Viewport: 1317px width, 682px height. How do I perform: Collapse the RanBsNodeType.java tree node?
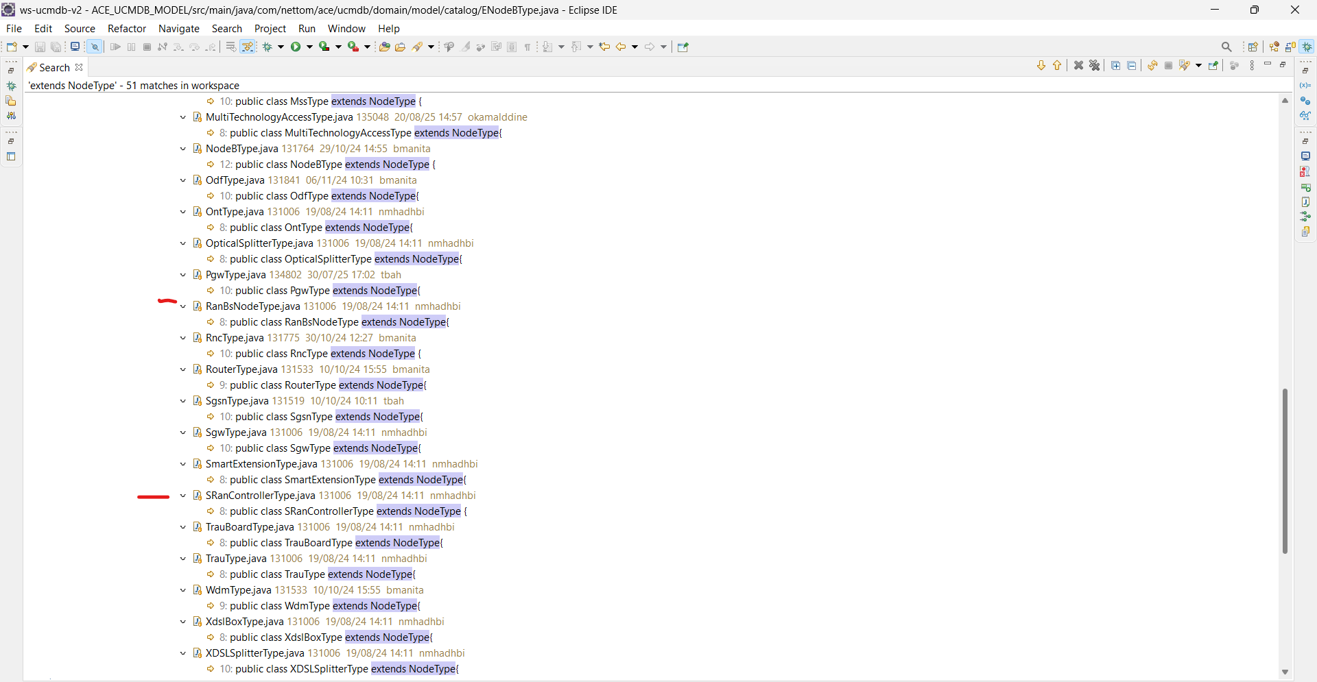[x=183, y=306]
